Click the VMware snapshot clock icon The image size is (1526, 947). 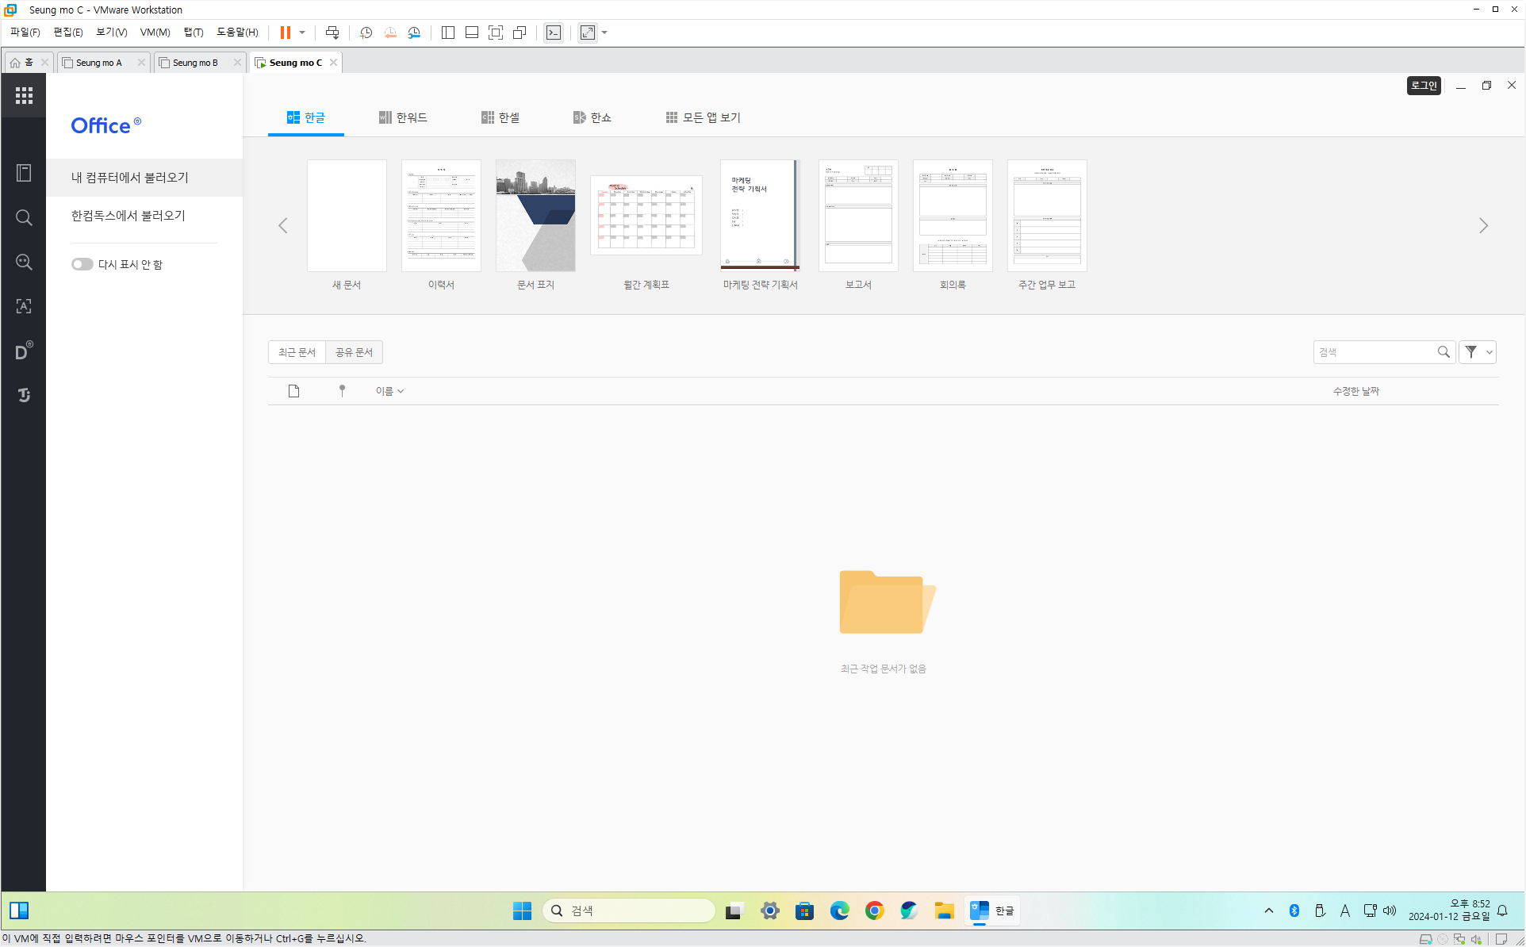(x=366, y=33)
